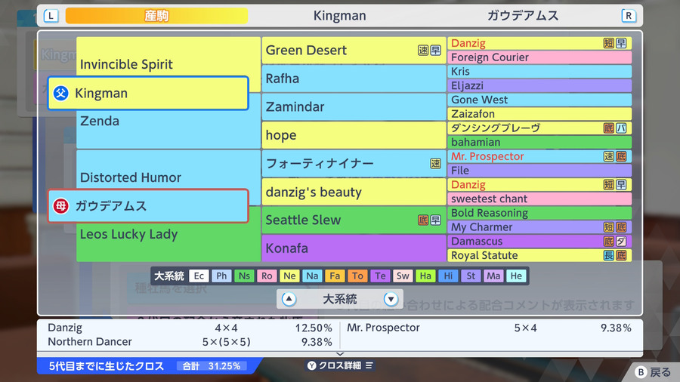Click the red 母 dam icon
Image resolution: width=680 pixels, height=382 pixels.
60,206
